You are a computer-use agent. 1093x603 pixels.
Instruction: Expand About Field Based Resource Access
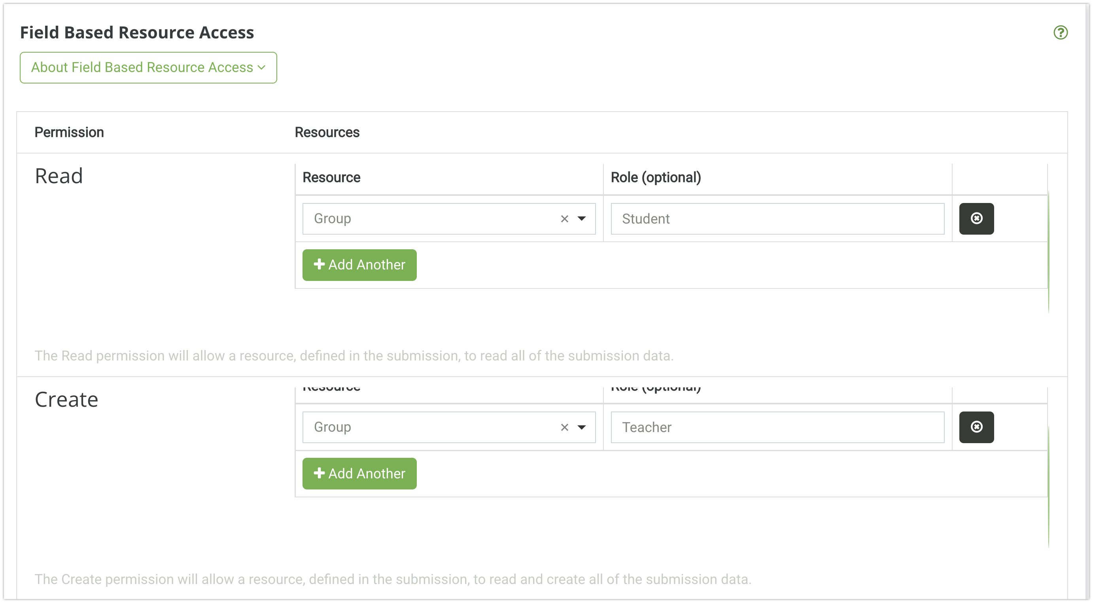point(148,68)
